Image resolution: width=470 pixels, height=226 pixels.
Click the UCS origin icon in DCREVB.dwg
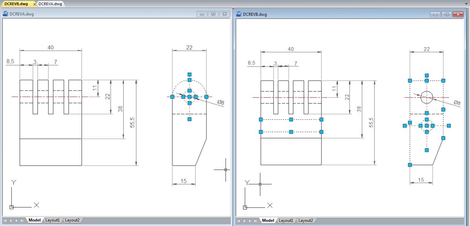245,207
